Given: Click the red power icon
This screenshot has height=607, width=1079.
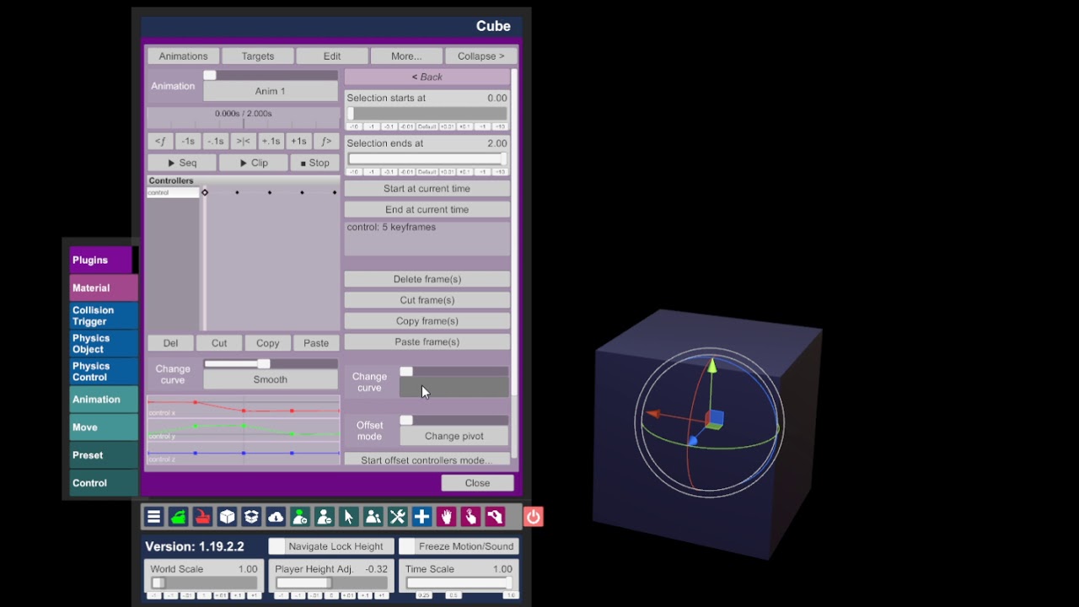Looking at the screenshot, I should tap(534, 517).
